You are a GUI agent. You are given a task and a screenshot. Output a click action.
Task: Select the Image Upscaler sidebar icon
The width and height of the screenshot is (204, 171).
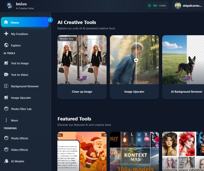tap(6, 97)
